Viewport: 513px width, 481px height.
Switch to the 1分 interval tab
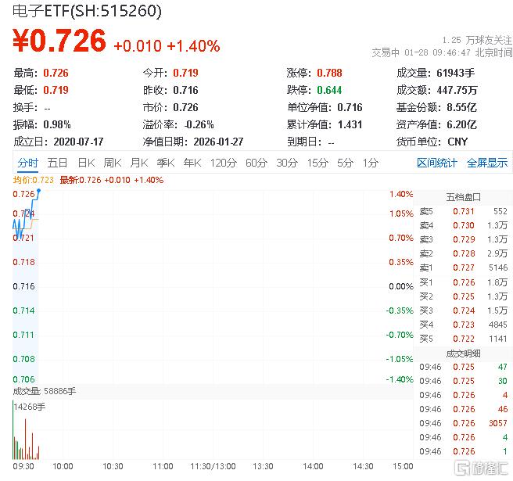(371, 163)
